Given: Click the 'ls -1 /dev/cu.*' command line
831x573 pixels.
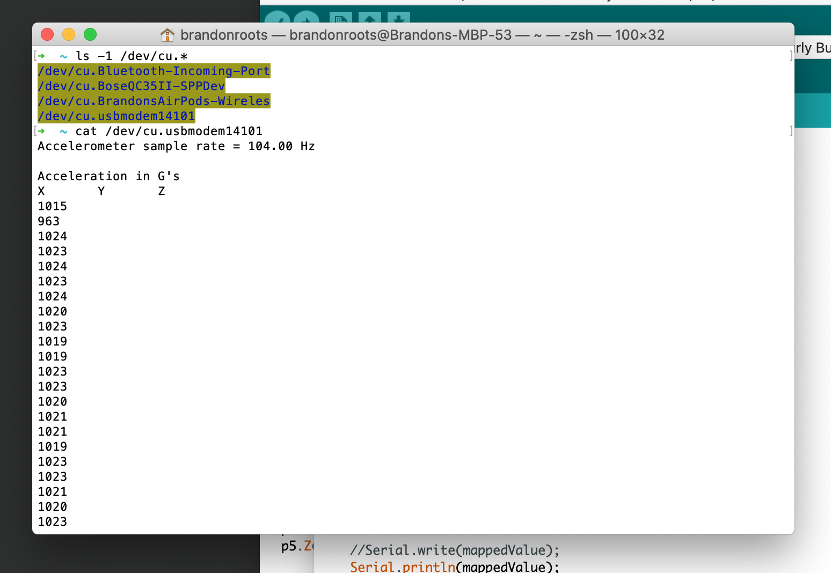Looking at the screenshot, I should tap(132, 56).
